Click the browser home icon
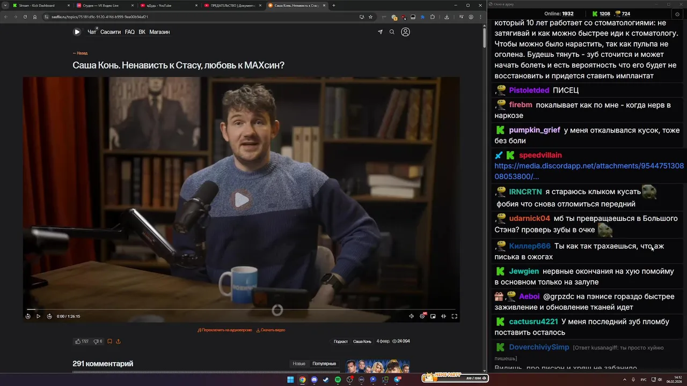This screenshot has width=687, height=386. pyautogui.click(x=35, y=17)
